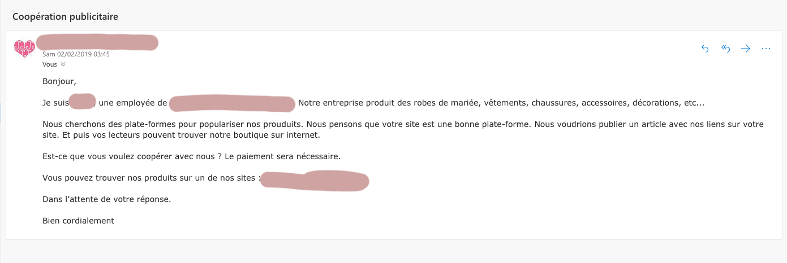Click the Notre entreprise produit des robes sentence
The width and height of the screenshot is (787, 263).
click(x=501, y=103)
